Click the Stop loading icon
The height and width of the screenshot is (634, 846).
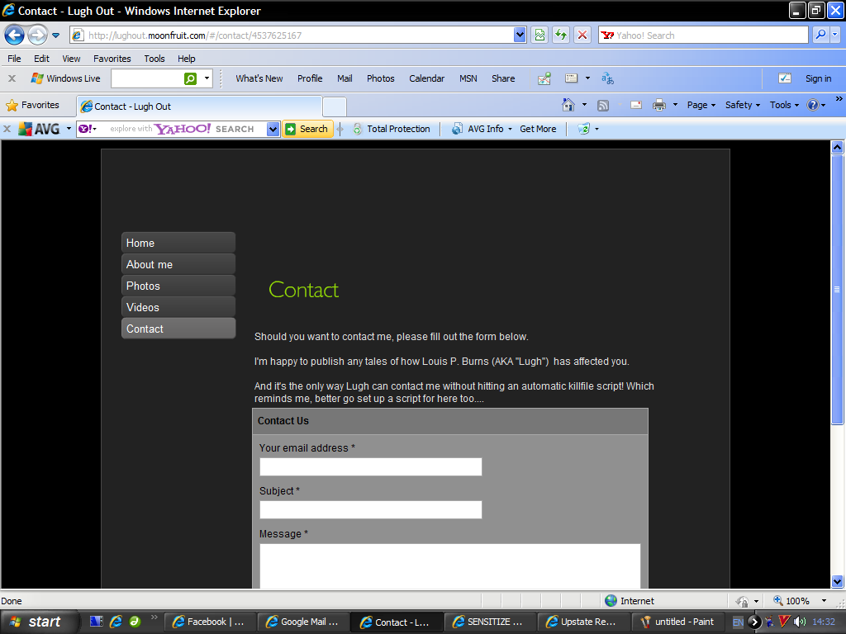[582, 35]
